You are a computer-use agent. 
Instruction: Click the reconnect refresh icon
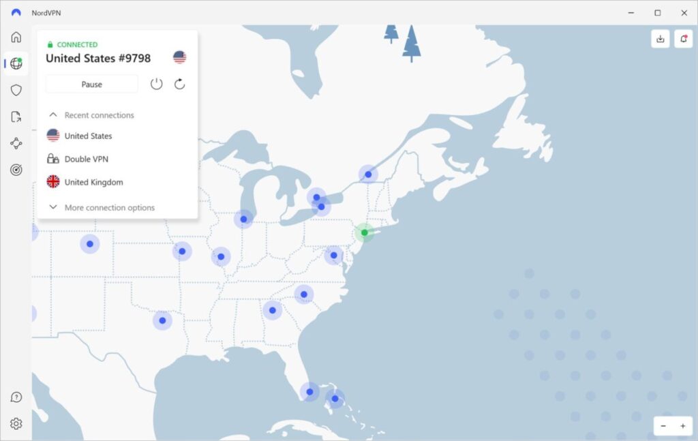[x=179, y=84]
